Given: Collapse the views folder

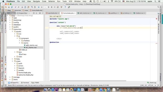Looking at the screenshot, I should 12,61.
